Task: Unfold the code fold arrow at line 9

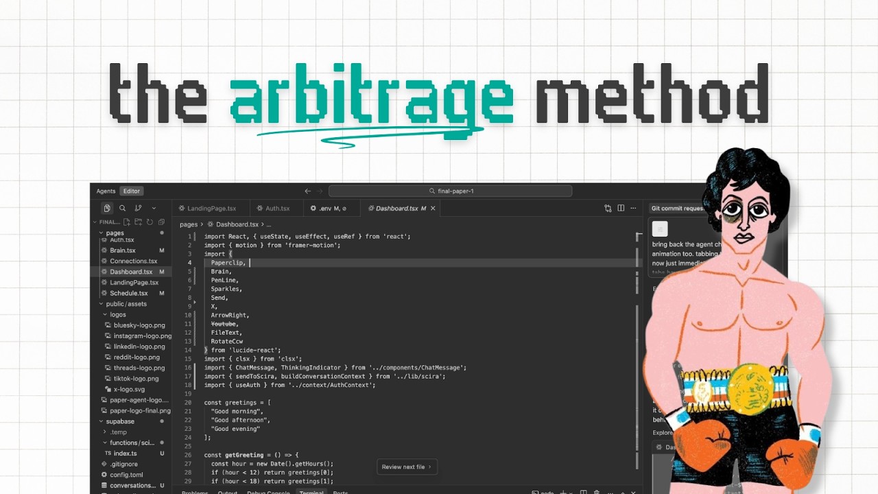Action: tap(195, 302)
